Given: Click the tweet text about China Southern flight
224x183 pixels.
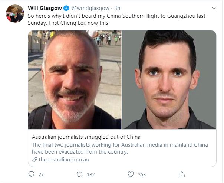Looking at the screenshot, I should pyautogui.click(x=116, y=19).
